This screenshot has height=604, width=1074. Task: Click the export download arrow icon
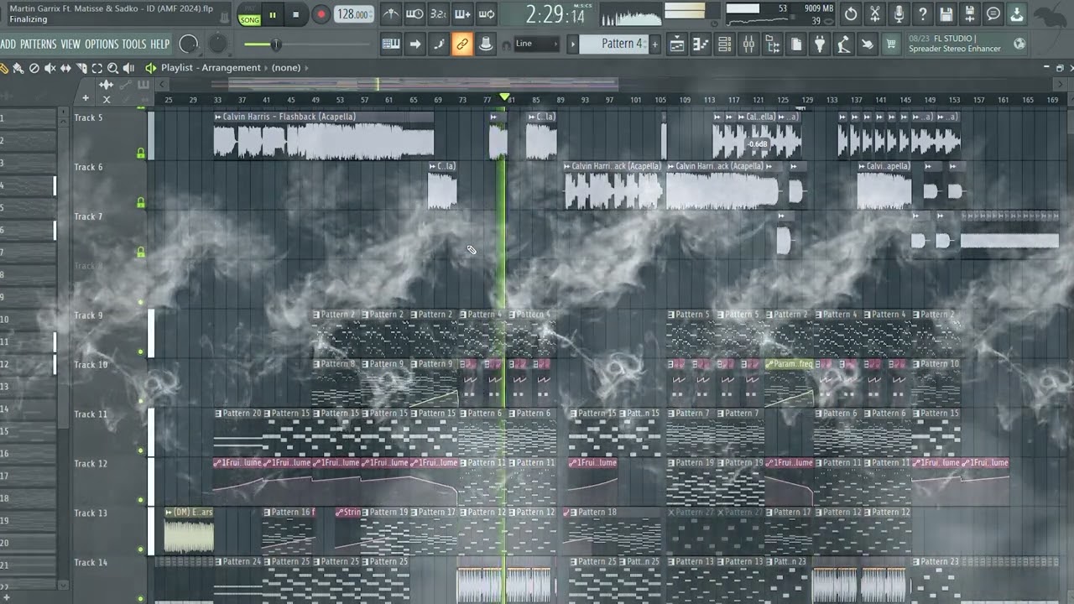click(x=1017, y=14)
